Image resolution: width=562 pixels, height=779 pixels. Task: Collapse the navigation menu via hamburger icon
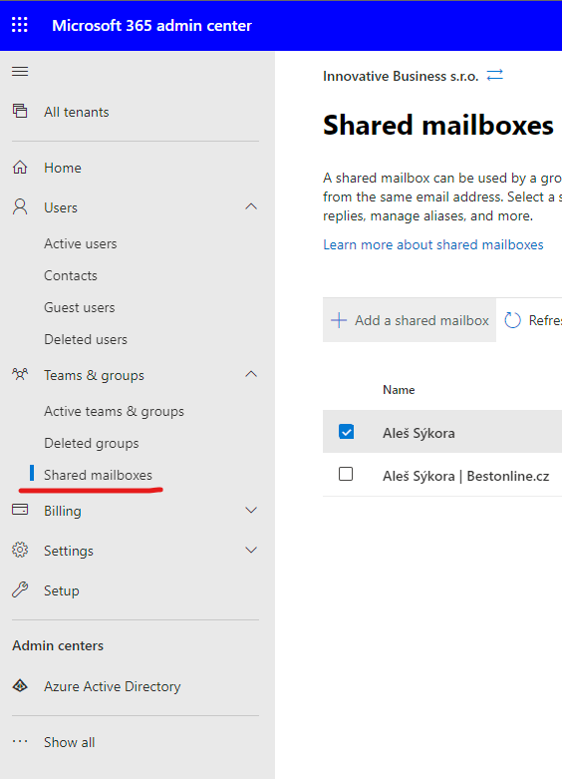pyautogui.click(x=20, y=72)
